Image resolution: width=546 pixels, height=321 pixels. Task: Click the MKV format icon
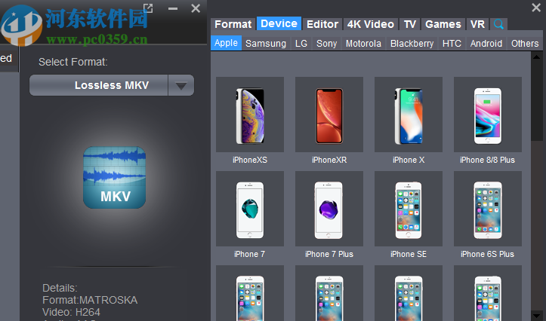(x=114, y=178)
